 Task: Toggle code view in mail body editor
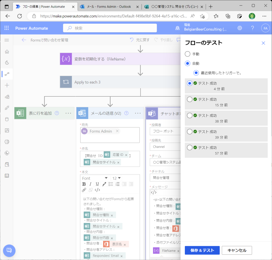point(97,190)
